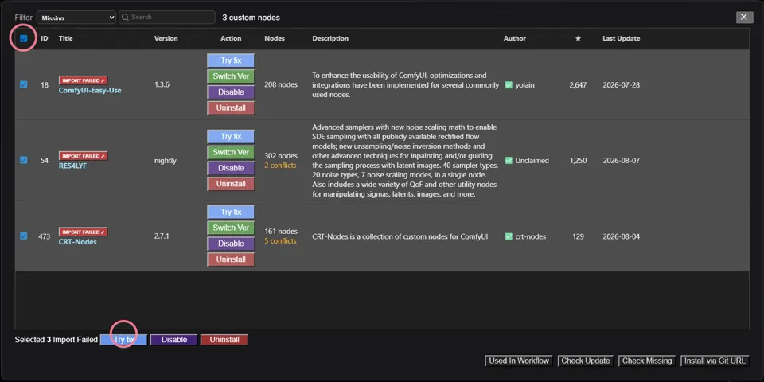
Task: Click the yolain author name
Action: pos(524,85)
